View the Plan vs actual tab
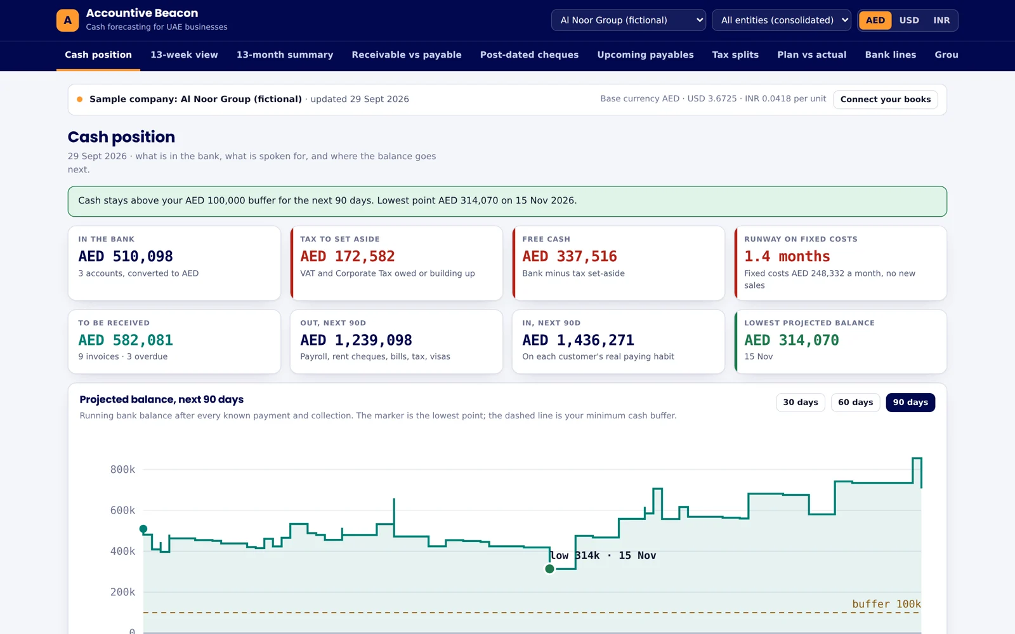This screenshot has width=1015, height=634. [811, 55]
